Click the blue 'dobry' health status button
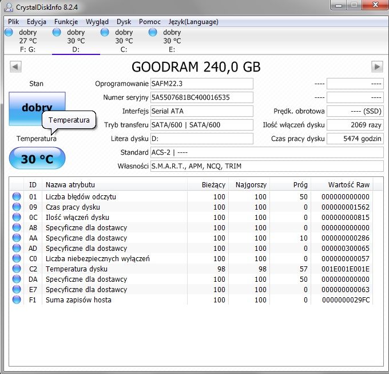The width and height of the screenshot is (389, 374). coord(37,108)
